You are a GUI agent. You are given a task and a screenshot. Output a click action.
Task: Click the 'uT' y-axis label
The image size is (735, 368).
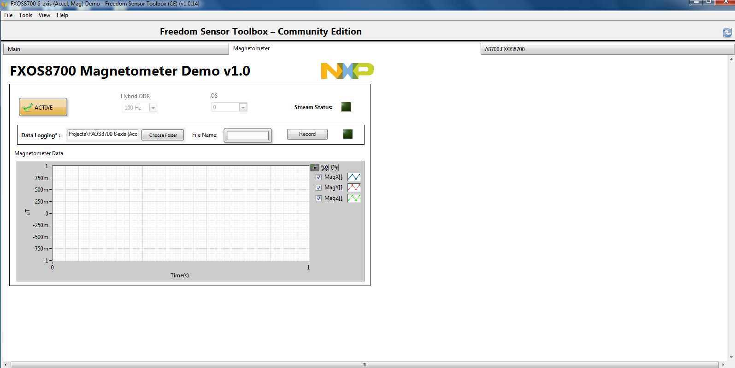[x=27, y=212]
